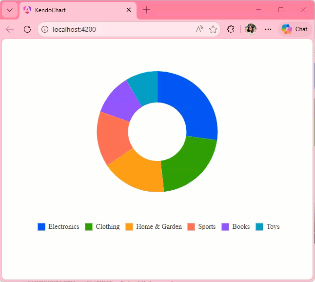This screenshot has height=282, width=315.
Task: Click the browser back arrow button
Action: click(10, 29)
